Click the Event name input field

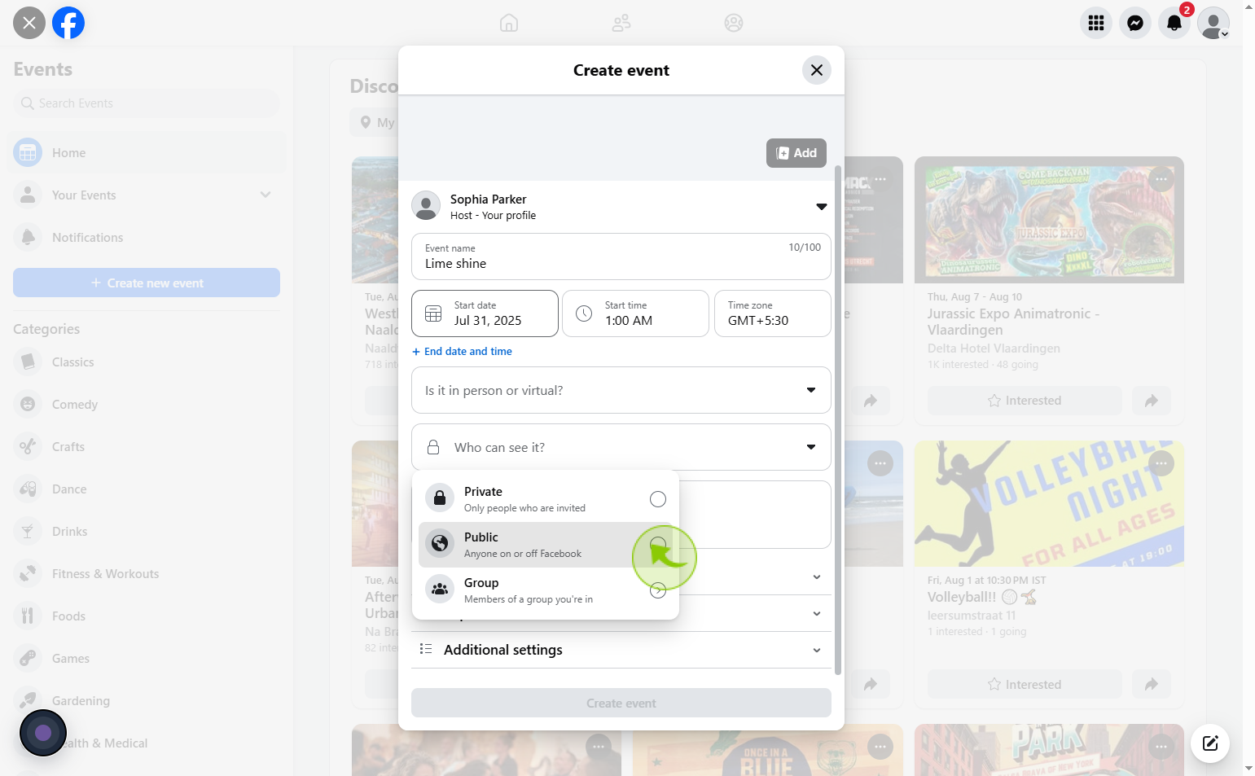pos(621,256)
